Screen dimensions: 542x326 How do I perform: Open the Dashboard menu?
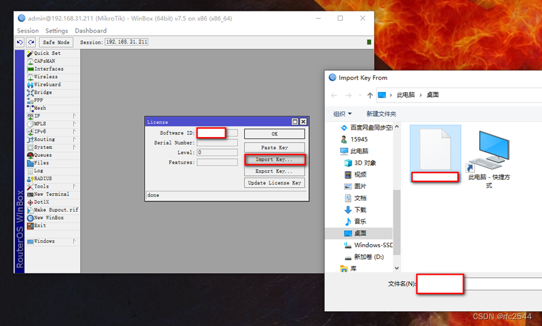(91, 31)
